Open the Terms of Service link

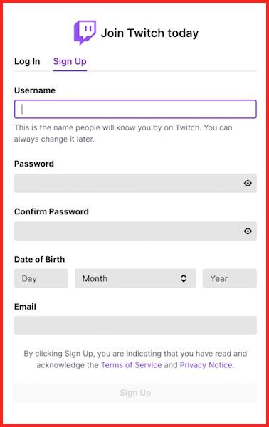point(132,365)
